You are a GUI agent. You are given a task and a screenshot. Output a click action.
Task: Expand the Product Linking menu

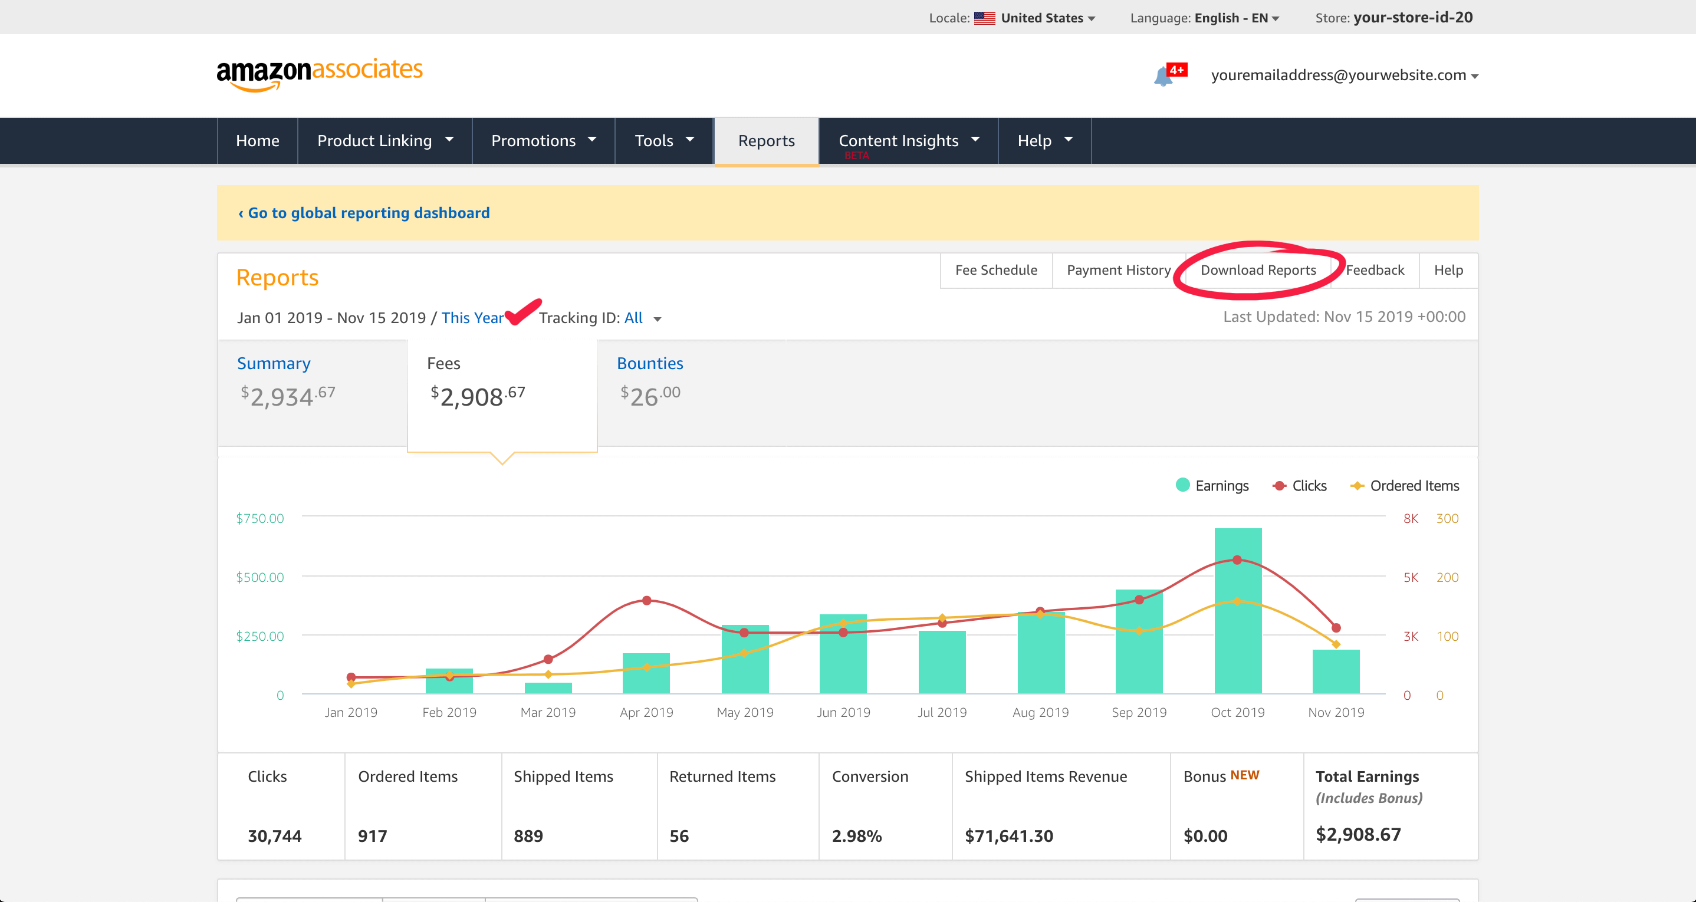point(385,141)
